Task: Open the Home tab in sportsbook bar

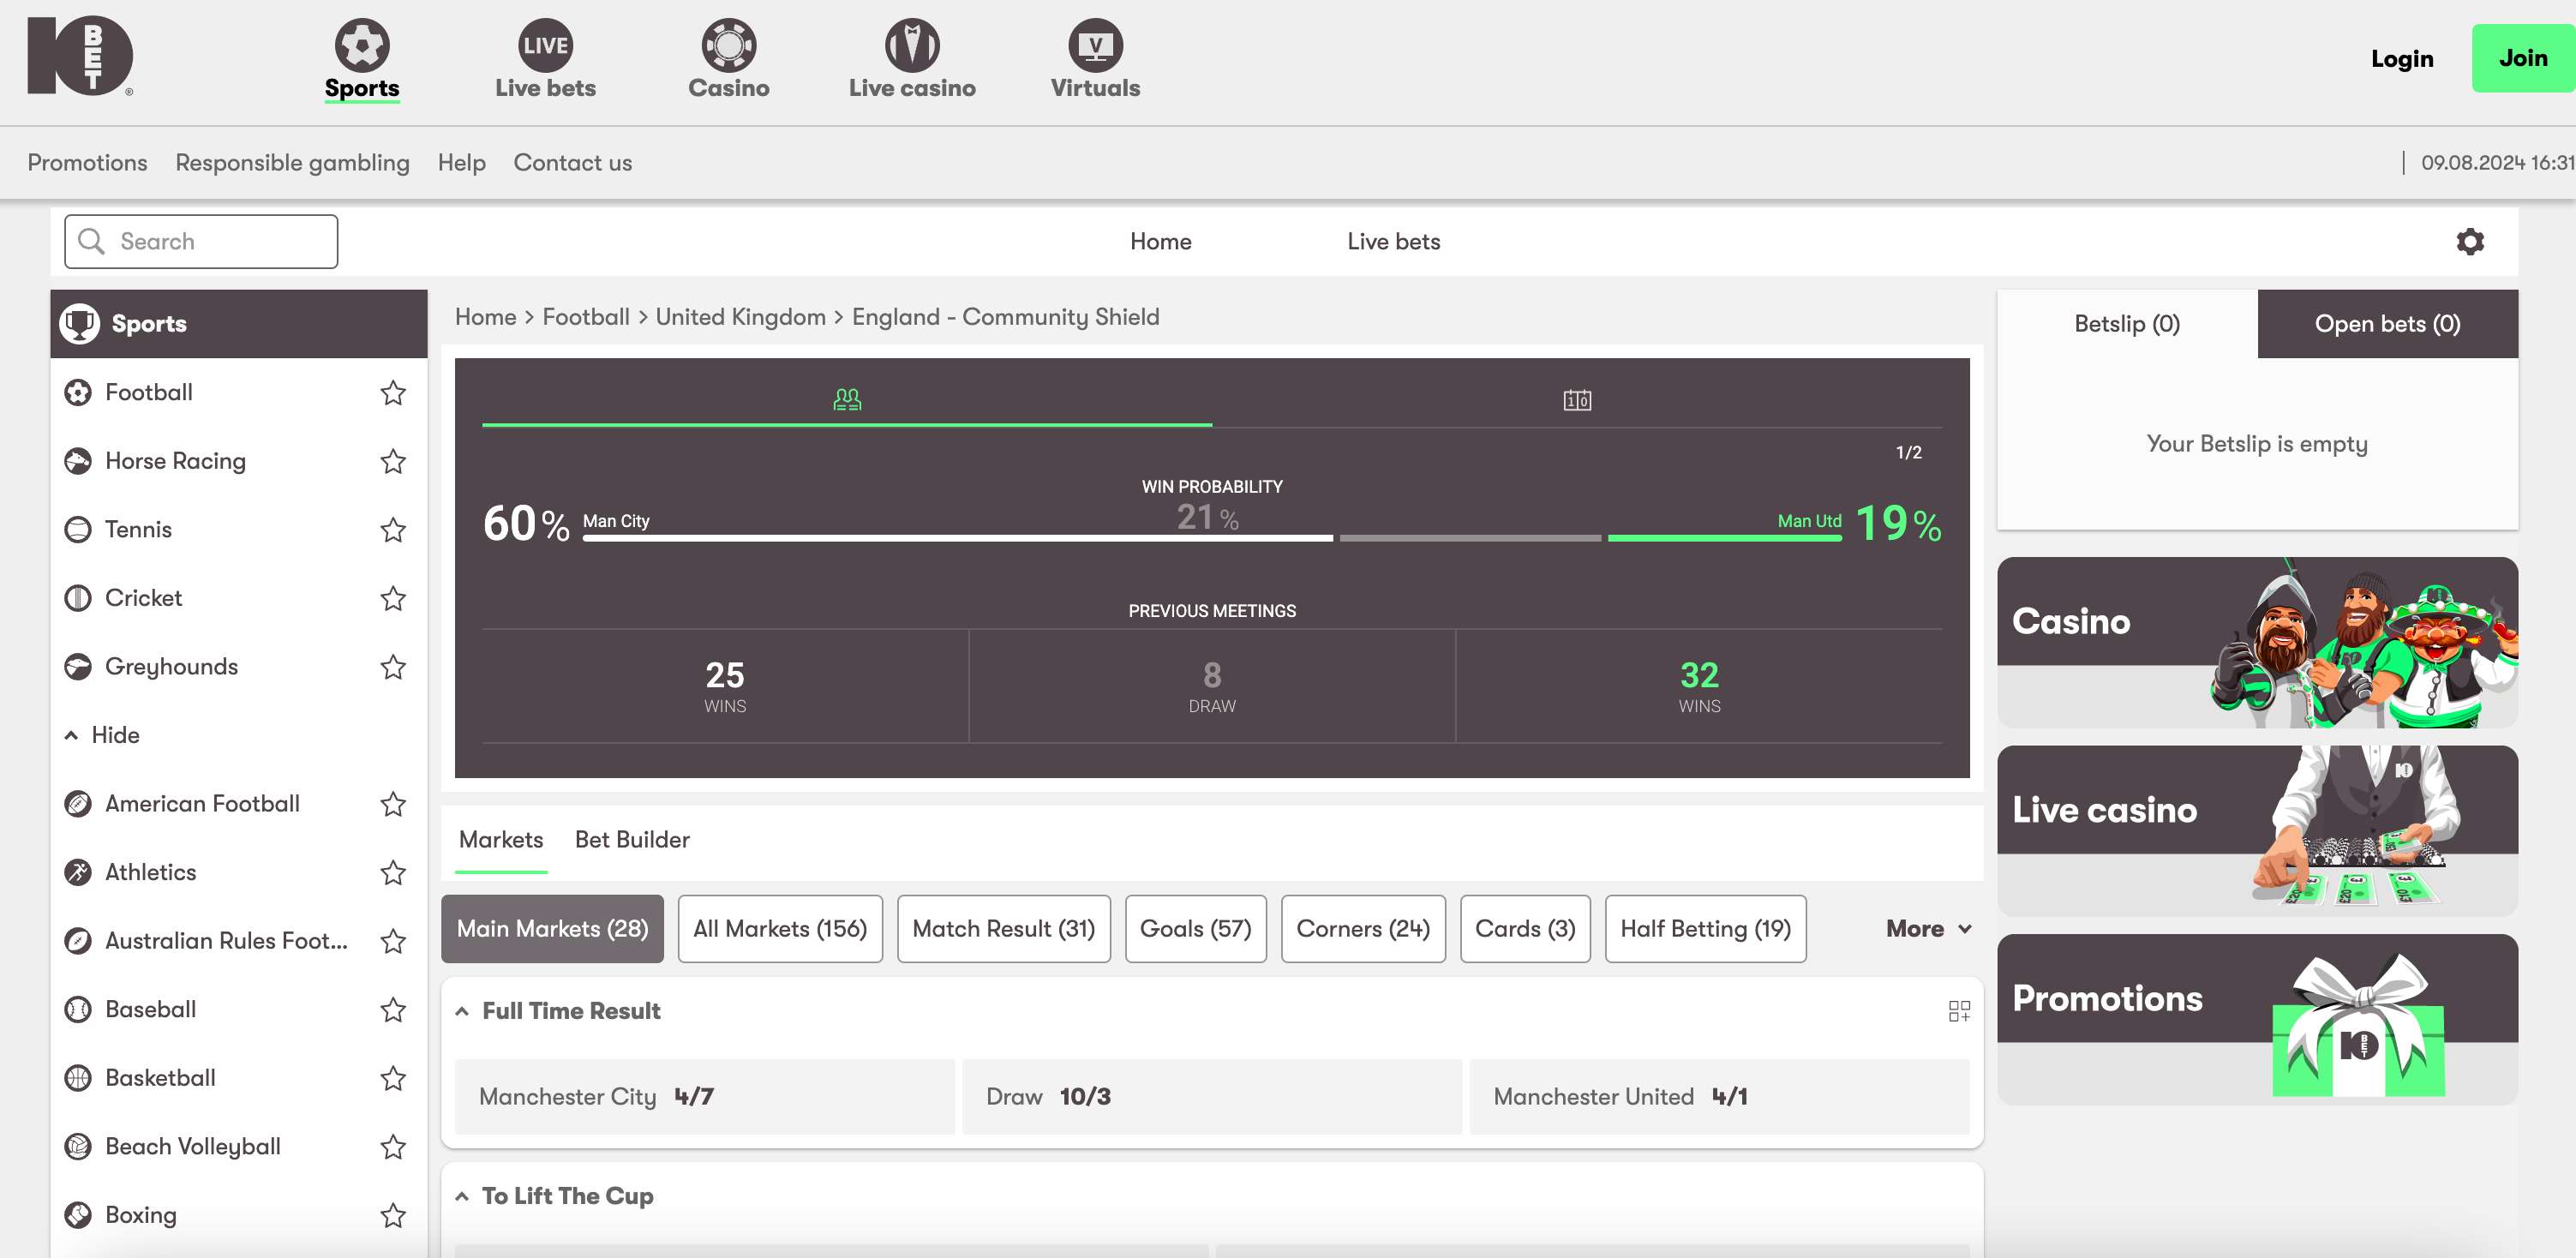Action: (x=1160, y=241)
